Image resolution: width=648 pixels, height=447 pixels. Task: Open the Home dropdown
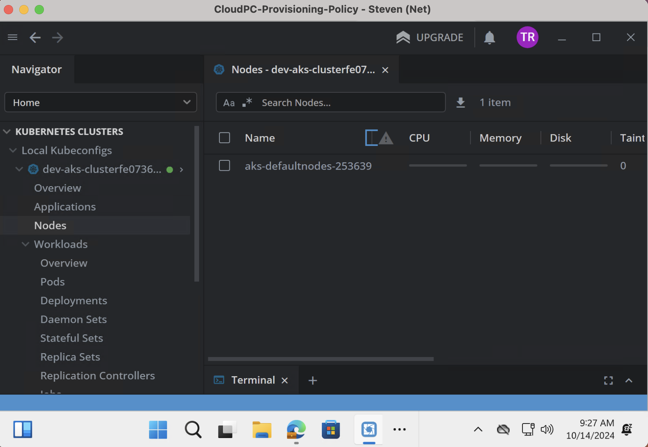[100, 102]
